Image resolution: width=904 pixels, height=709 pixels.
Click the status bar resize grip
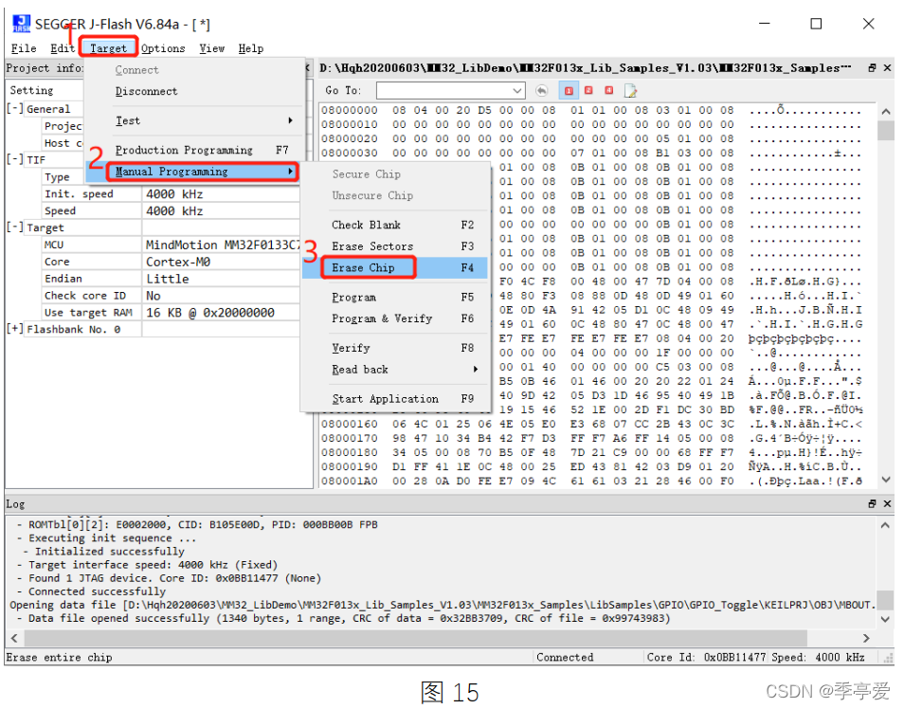(889, 658)
